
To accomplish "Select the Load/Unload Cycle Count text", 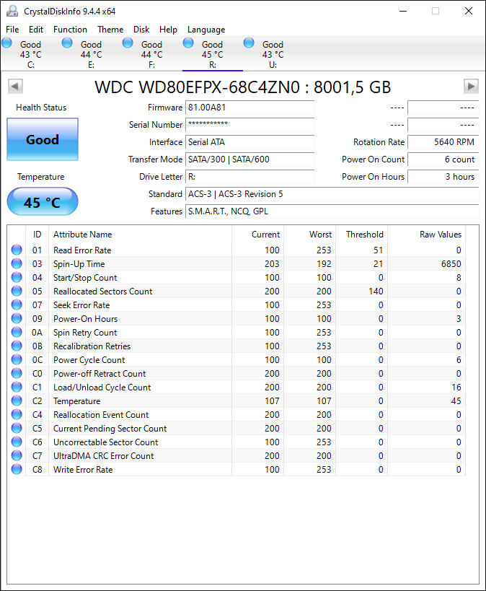I will pyautogui.click(x=102, y=388).
